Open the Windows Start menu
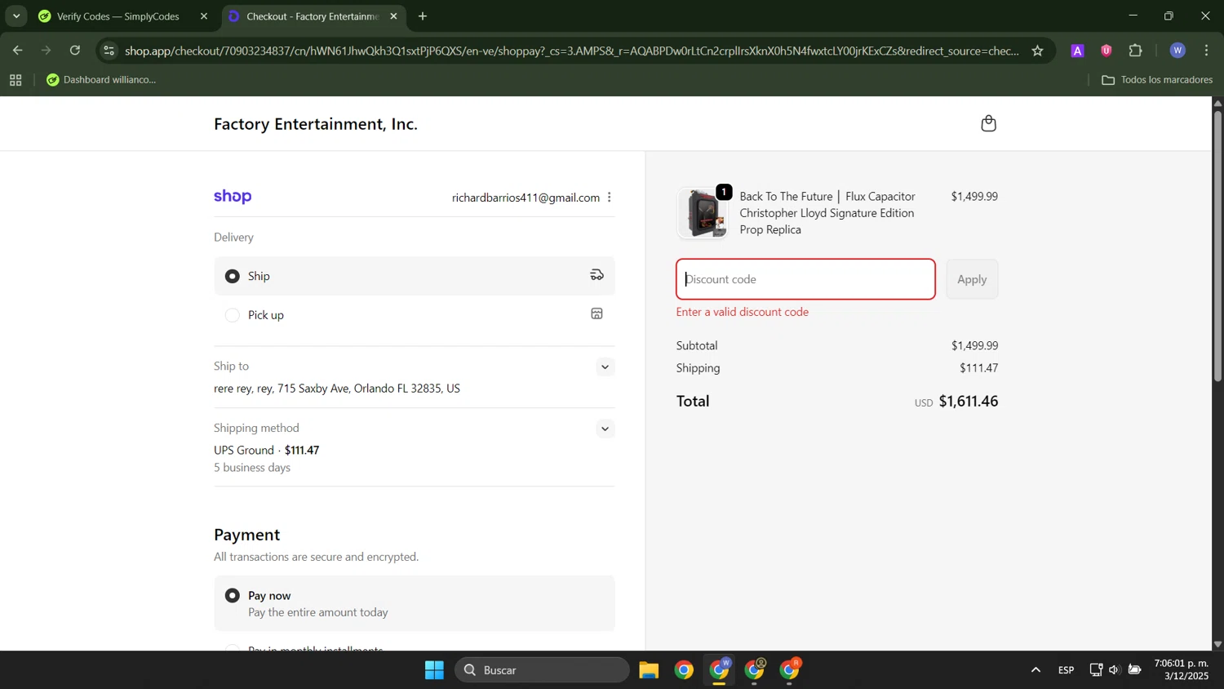This screenshot has width=1224, height=689. coord(434,670)
